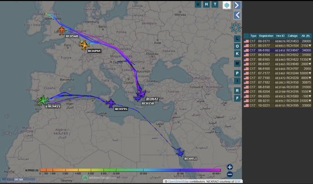Expand sidebar with the right chevron
Image resolution: width=313 pixels, height=184 pixels.
pyautogui.click(x=237, y=5)
